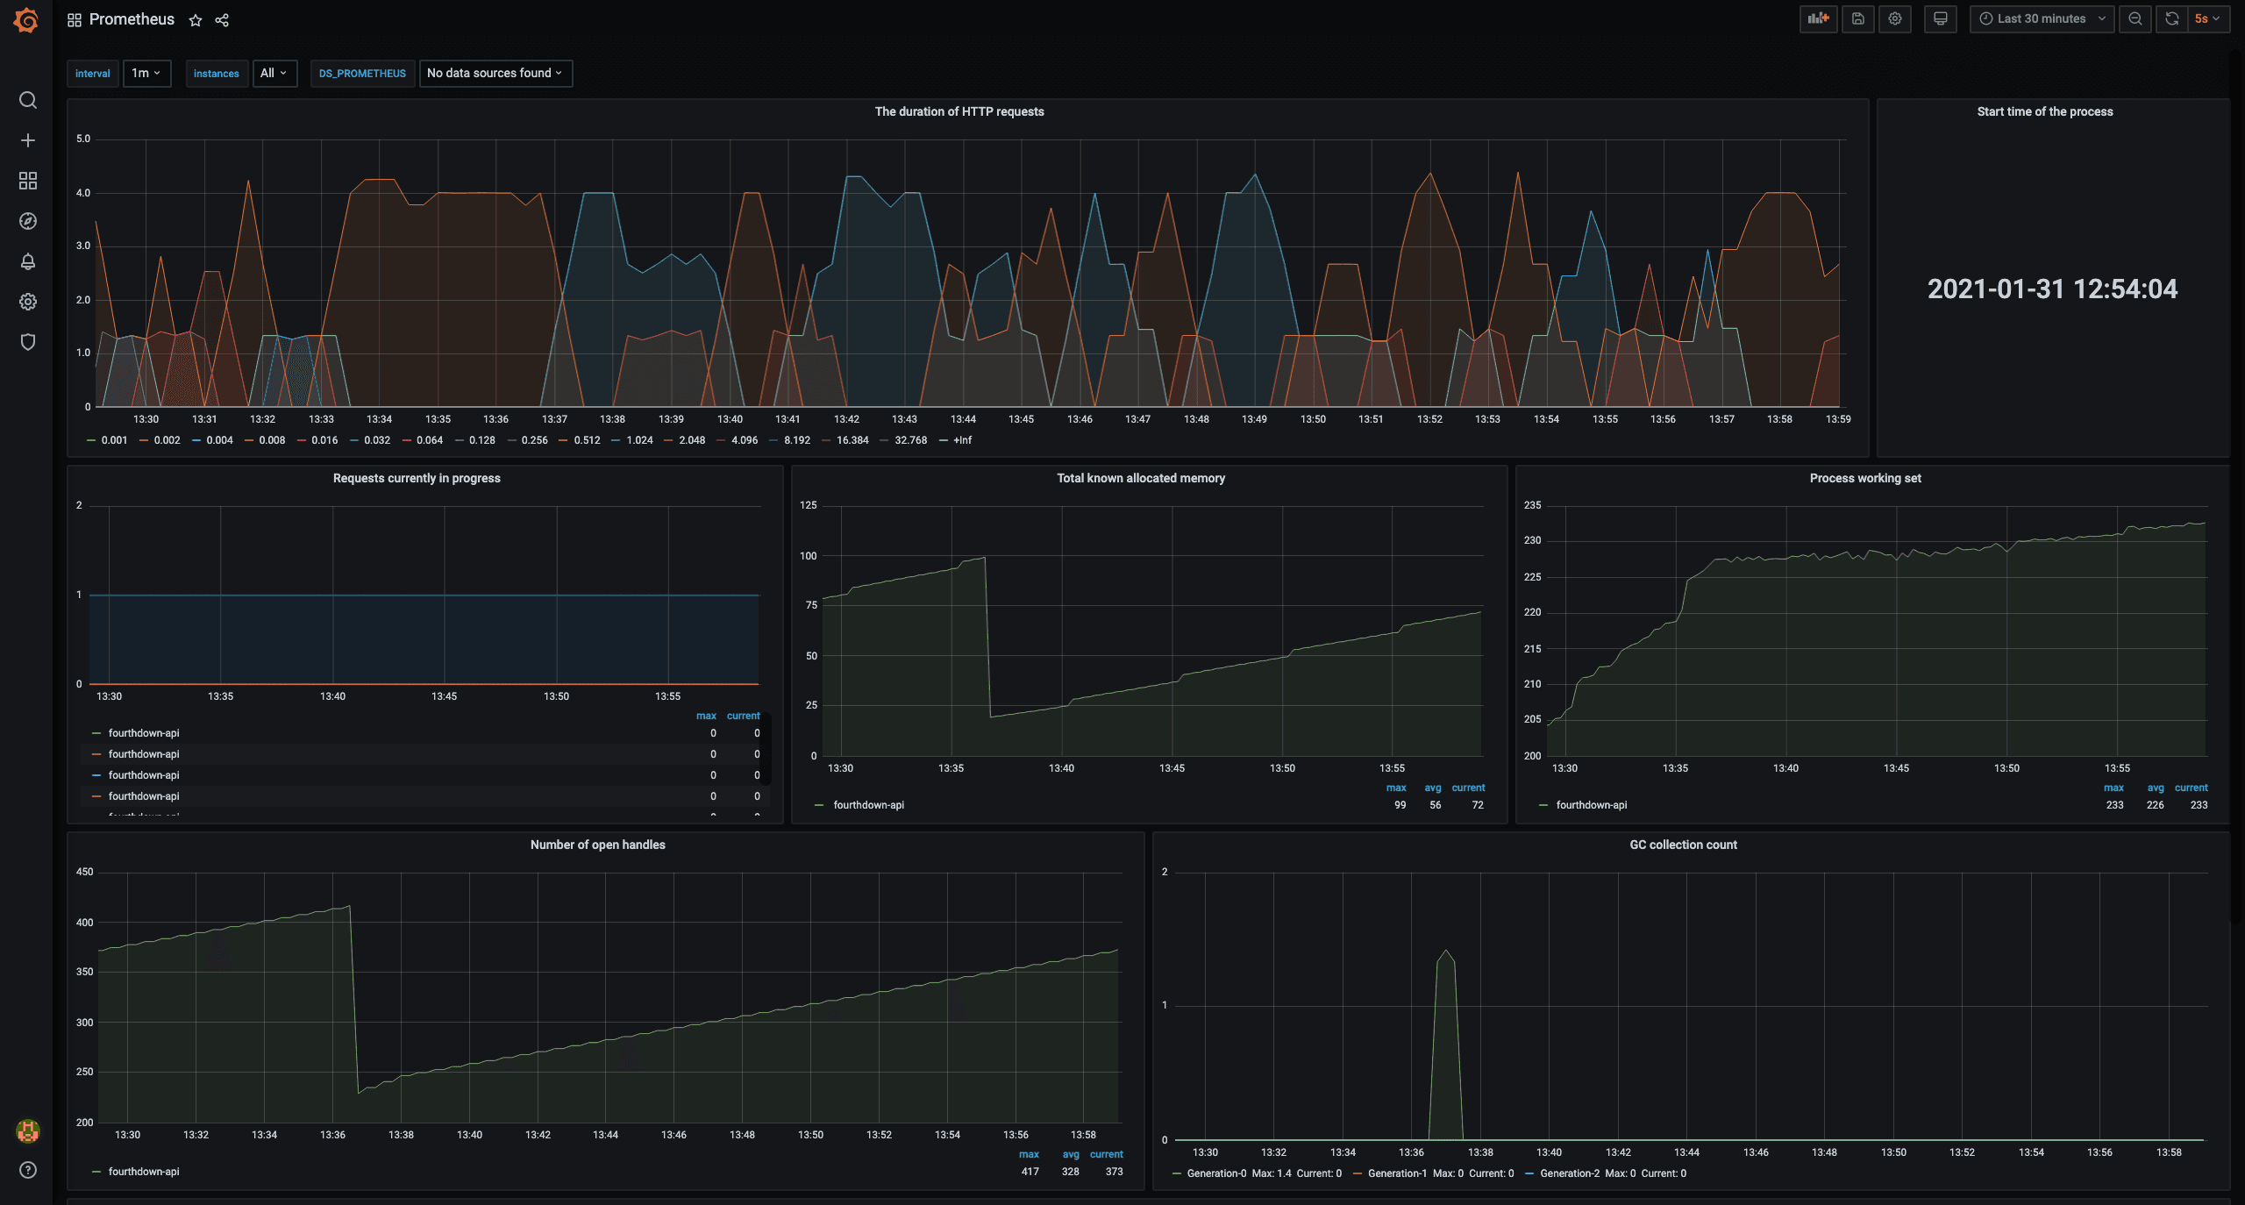The height and width of the screenshot is (1205, 2245).
Task: Open dashboard settings gear in top bar
Action: (1895, 18)
